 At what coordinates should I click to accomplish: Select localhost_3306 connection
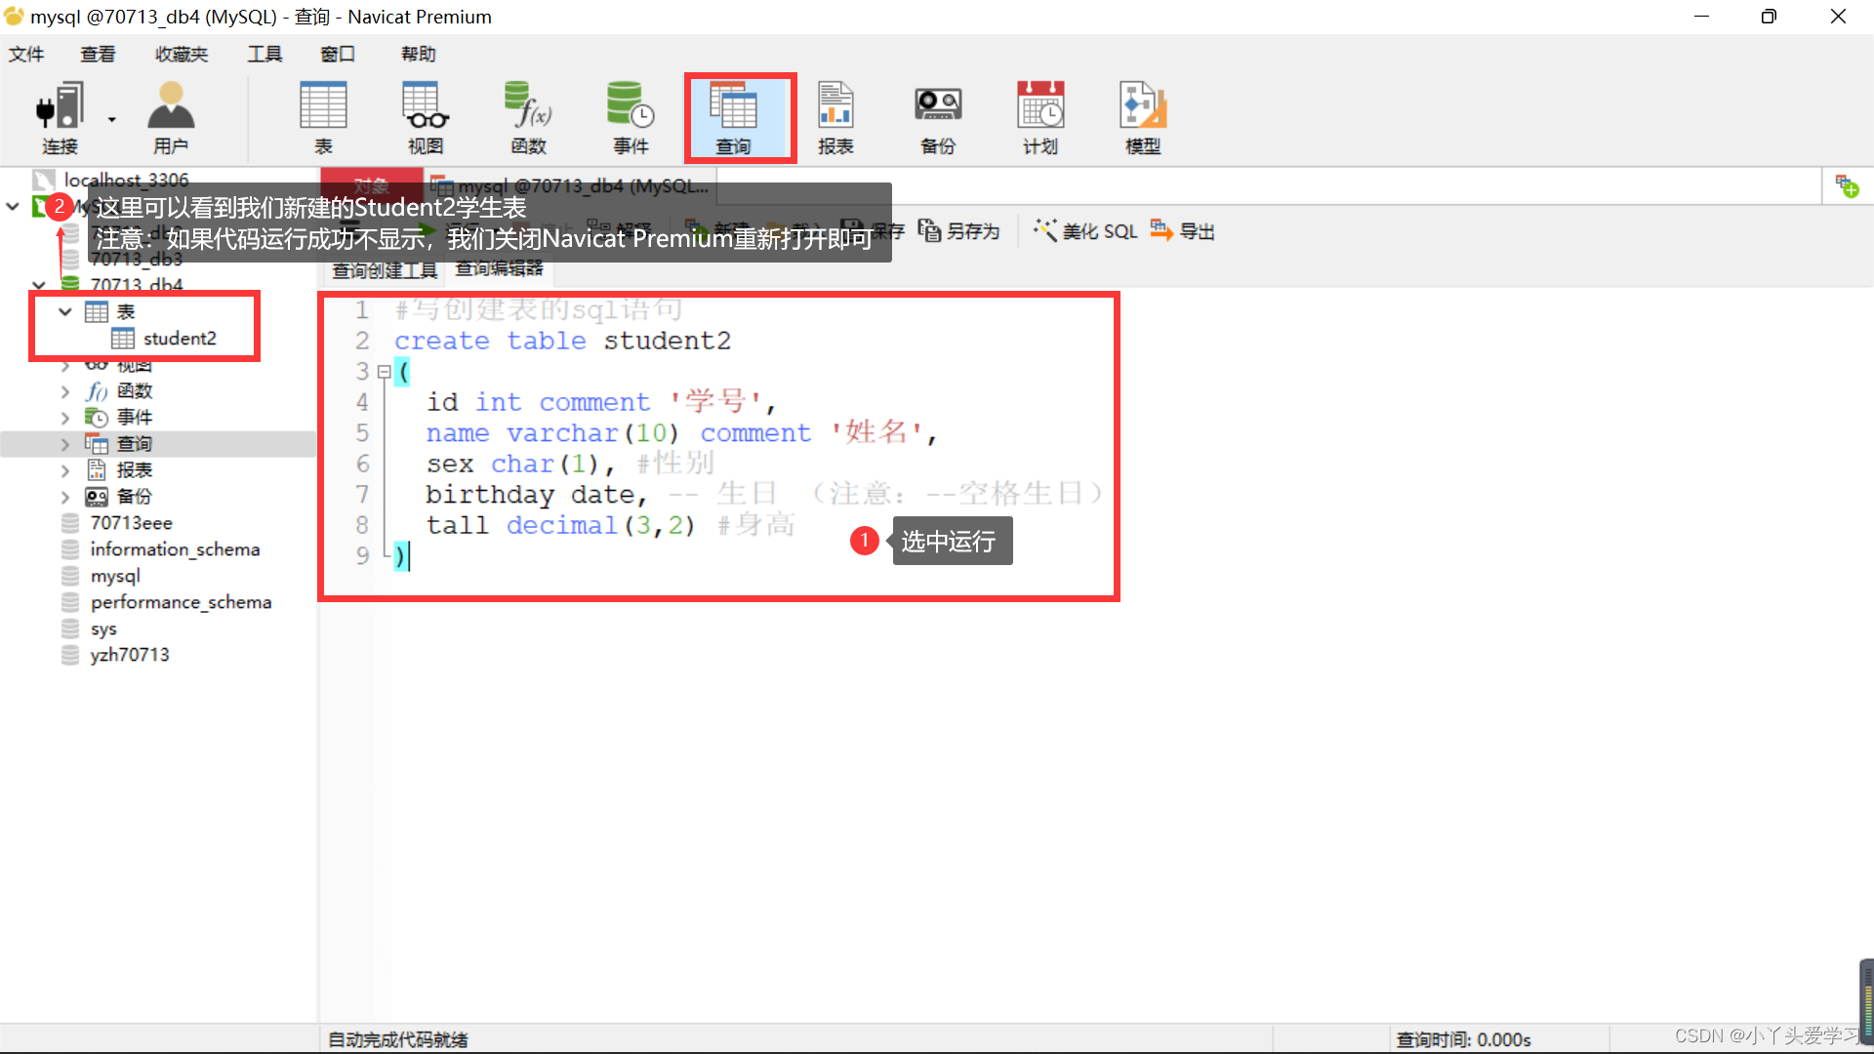coord(126,180)
